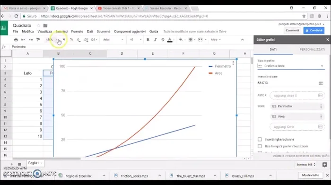Open the Visualizza menu
331x185 pixels.
(44, 32)
